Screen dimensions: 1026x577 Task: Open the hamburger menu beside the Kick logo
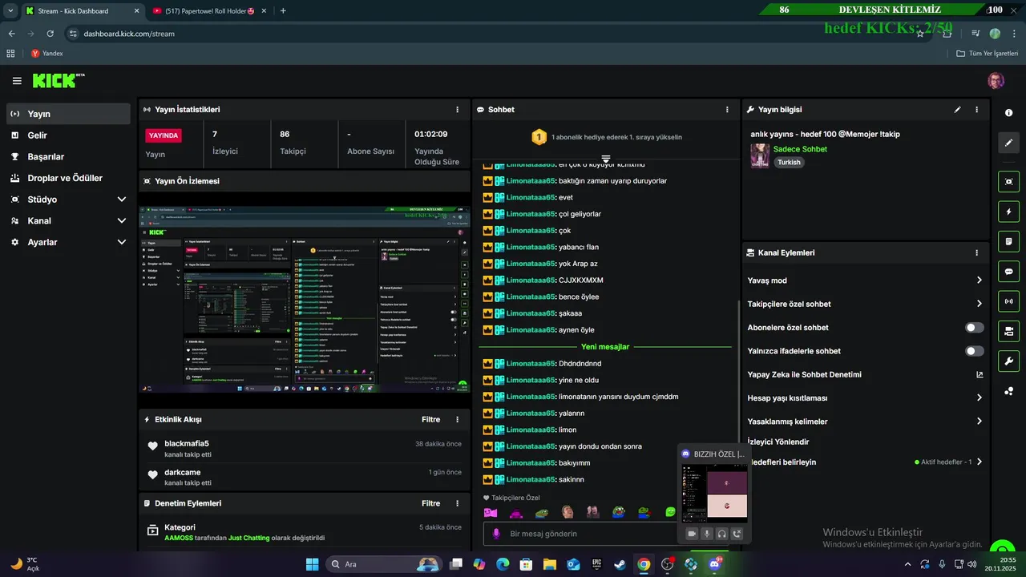17,81
